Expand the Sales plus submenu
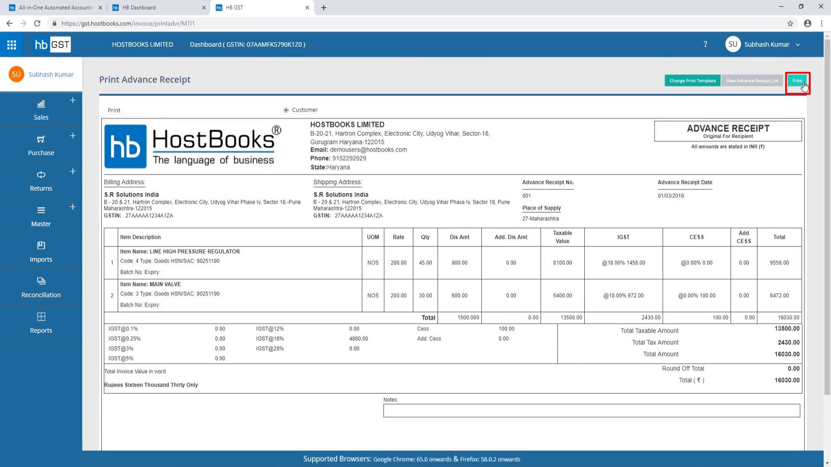Viewport: 831px width, 467px height. [73, 100]
